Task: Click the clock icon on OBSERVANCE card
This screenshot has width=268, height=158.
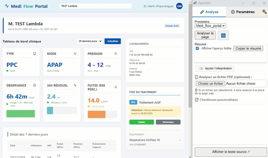Action: point(34,86)
